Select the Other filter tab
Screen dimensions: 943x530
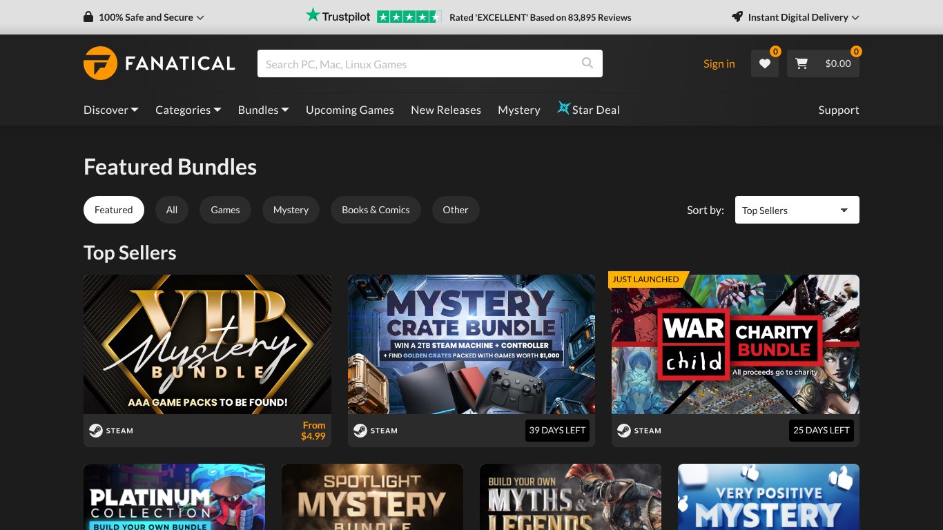[456, 210]
